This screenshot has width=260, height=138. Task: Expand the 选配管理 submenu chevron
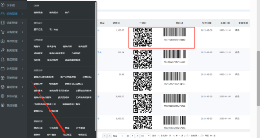click(x=23, y=23)
